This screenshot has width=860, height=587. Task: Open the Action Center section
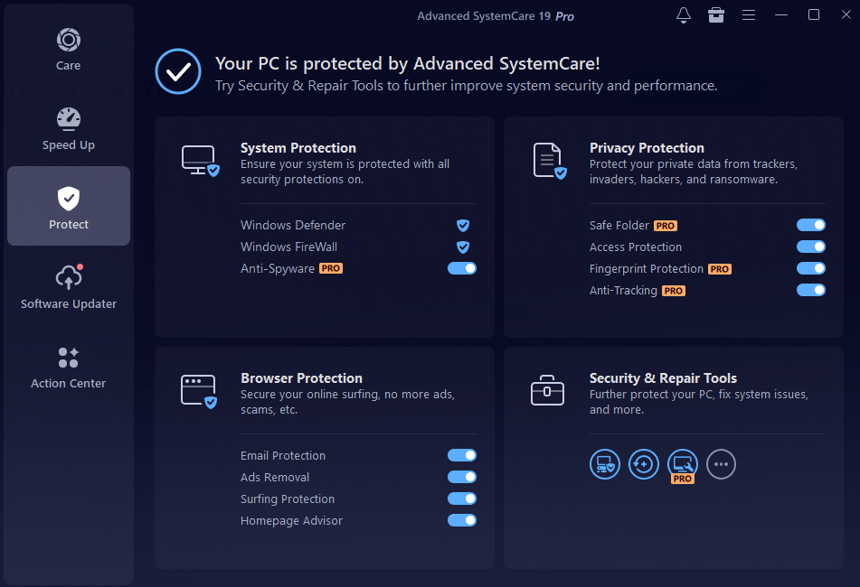69,367
